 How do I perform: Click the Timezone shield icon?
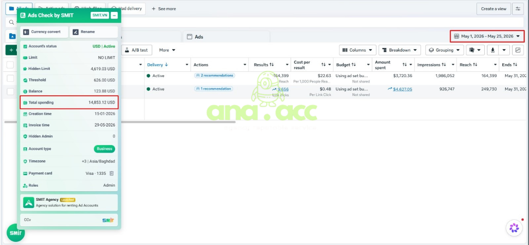(x=25, y=162)
